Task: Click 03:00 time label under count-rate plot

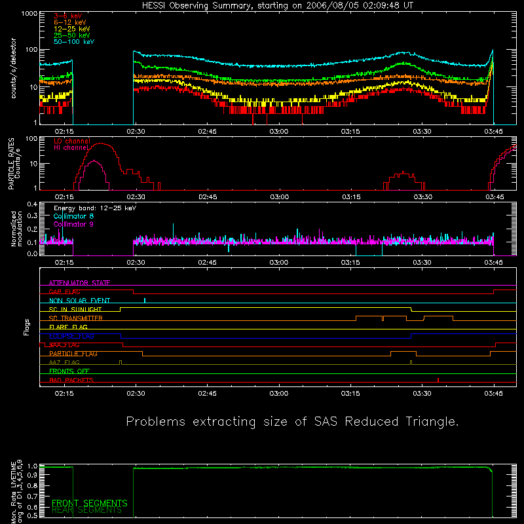Action: (x=279, y=132)
